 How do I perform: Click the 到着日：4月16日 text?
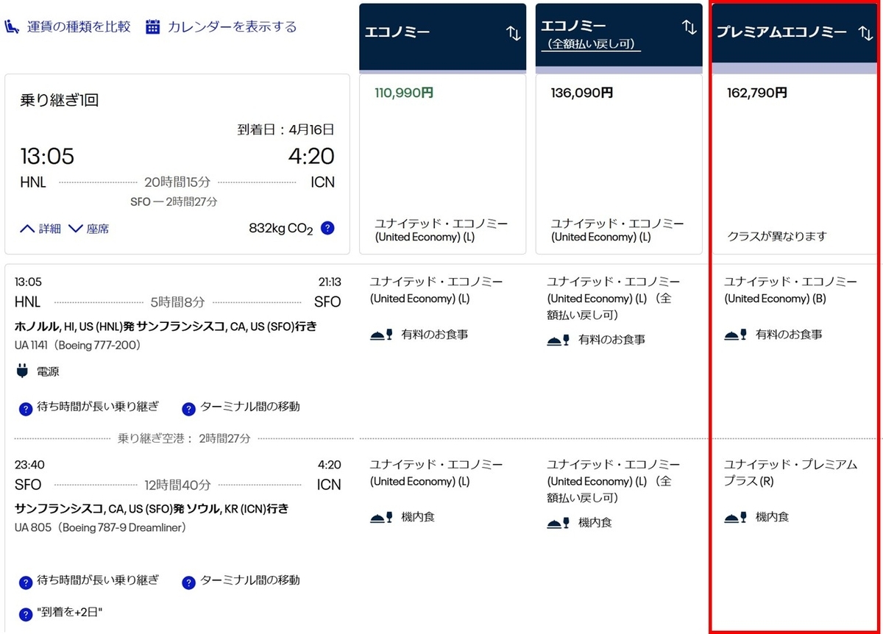pos(286,130)
